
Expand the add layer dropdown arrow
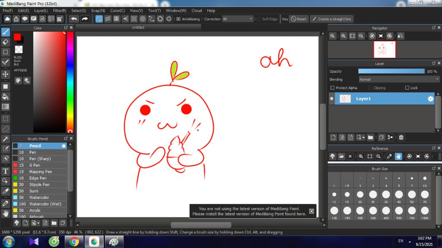(363, 137)
